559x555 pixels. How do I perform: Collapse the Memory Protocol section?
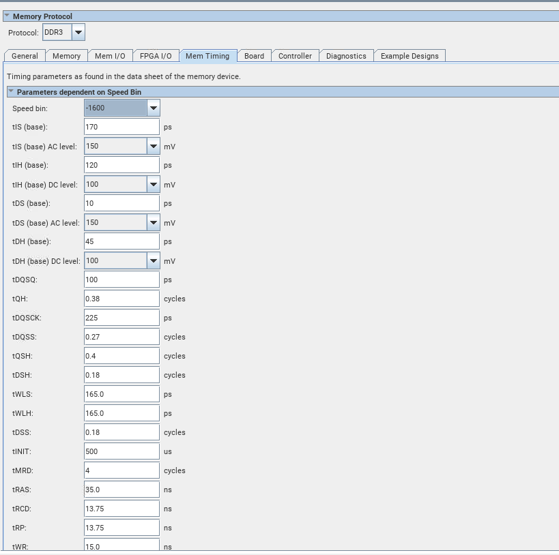coord(7,16)
